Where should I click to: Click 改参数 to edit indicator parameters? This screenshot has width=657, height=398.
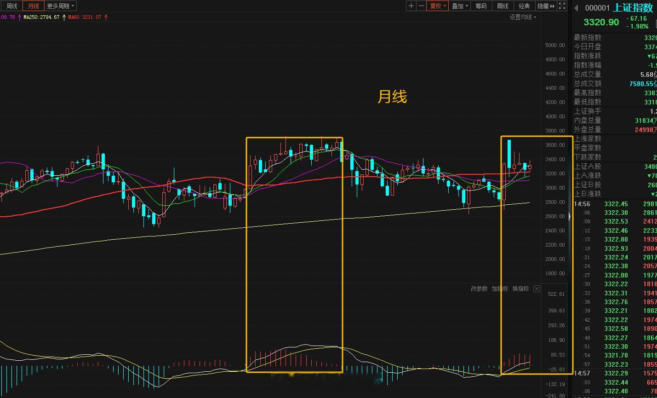[x=479, y=288]
